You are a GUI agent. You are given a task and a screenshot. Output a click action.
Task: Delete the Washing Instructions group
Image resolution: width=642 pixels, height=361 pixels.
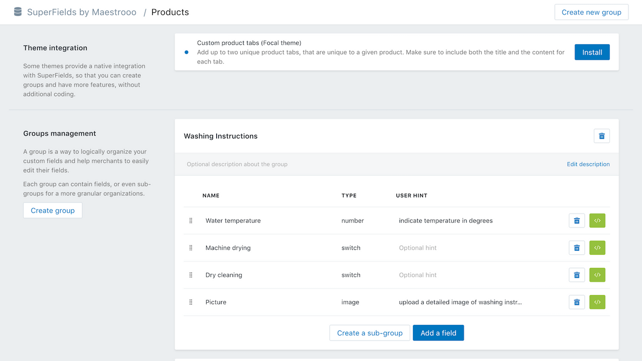click(x=601, y=135)
